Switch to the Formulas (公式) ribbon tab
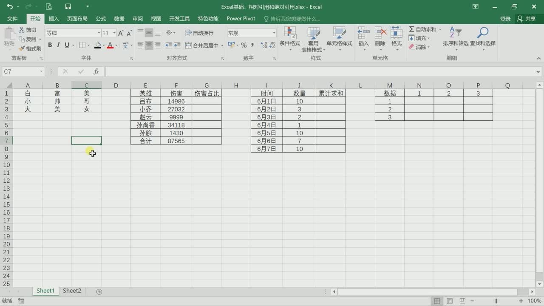This screenshot has width=544, height=306. tap(101, 19)
